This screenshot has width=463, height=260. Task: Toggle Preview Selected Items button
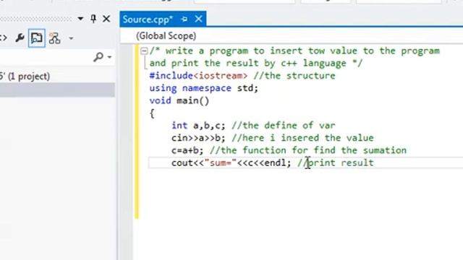[x=37, y=38]
